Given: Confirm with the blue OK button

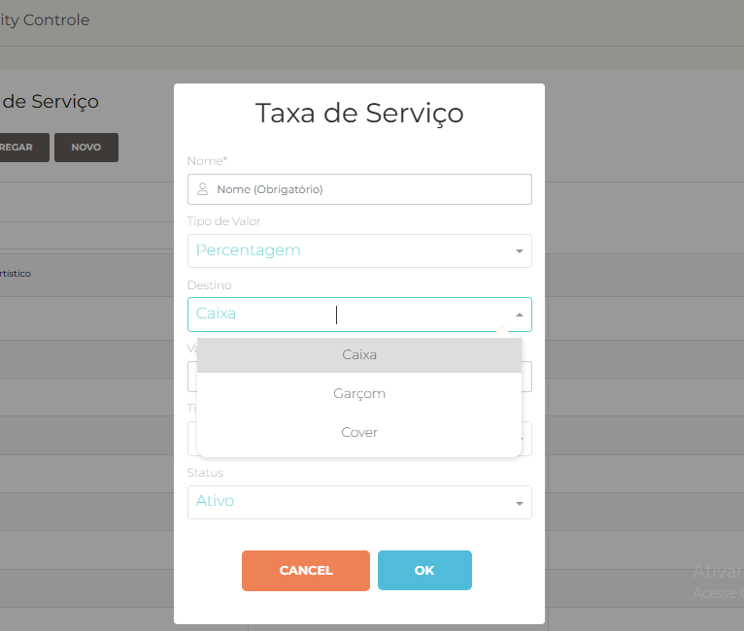Looking at the screenshot, I should pyautogui.click(x=424, y=570).
